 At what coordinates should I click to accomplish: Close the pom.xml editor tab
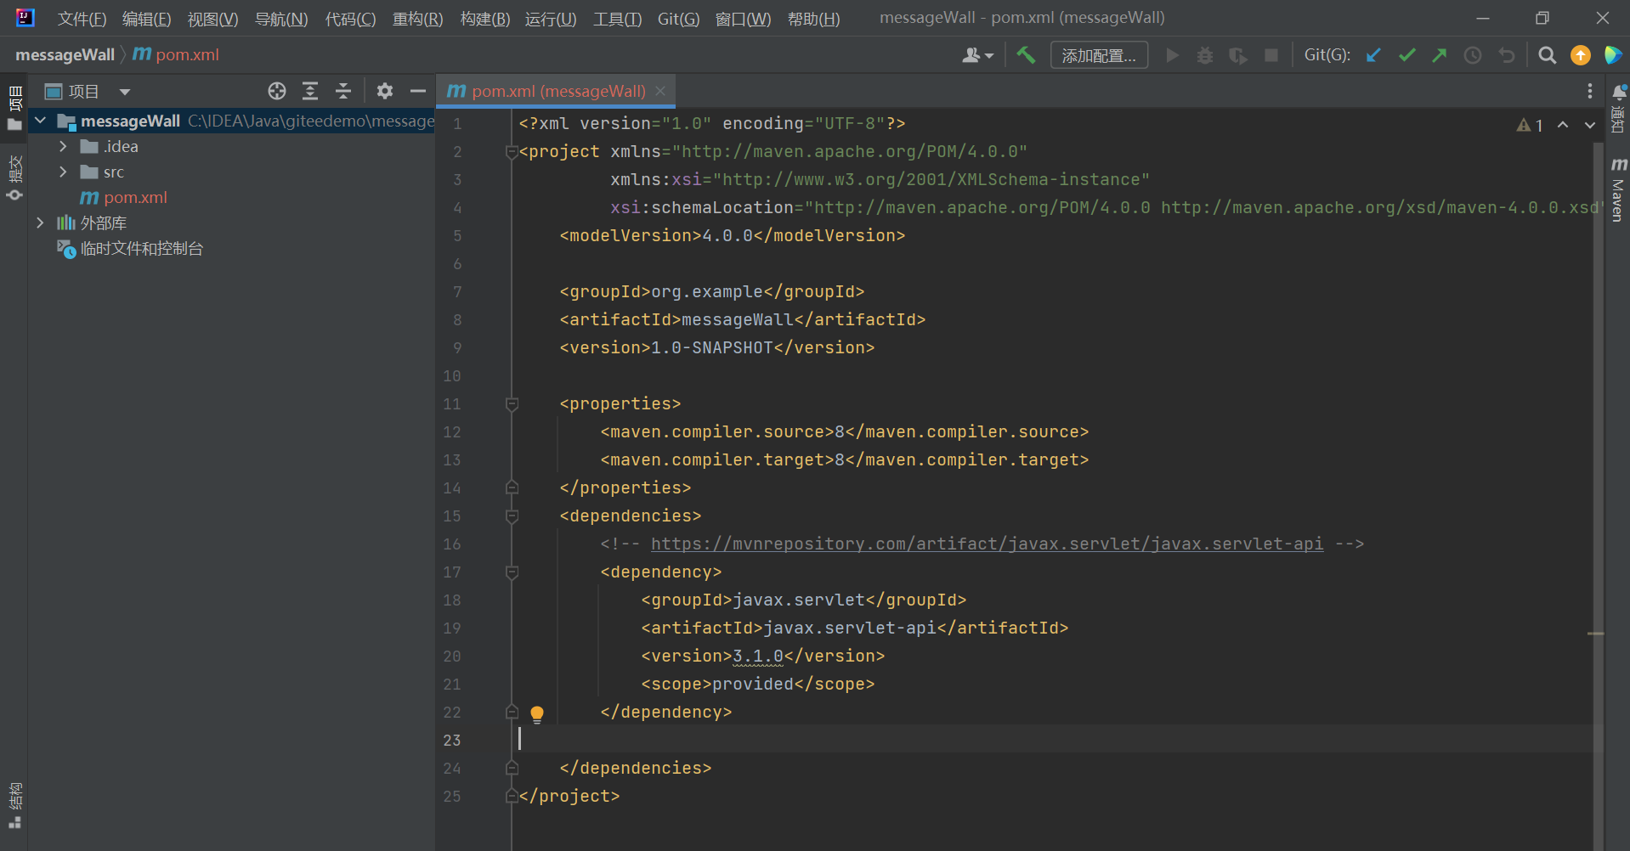click(660, 91)
